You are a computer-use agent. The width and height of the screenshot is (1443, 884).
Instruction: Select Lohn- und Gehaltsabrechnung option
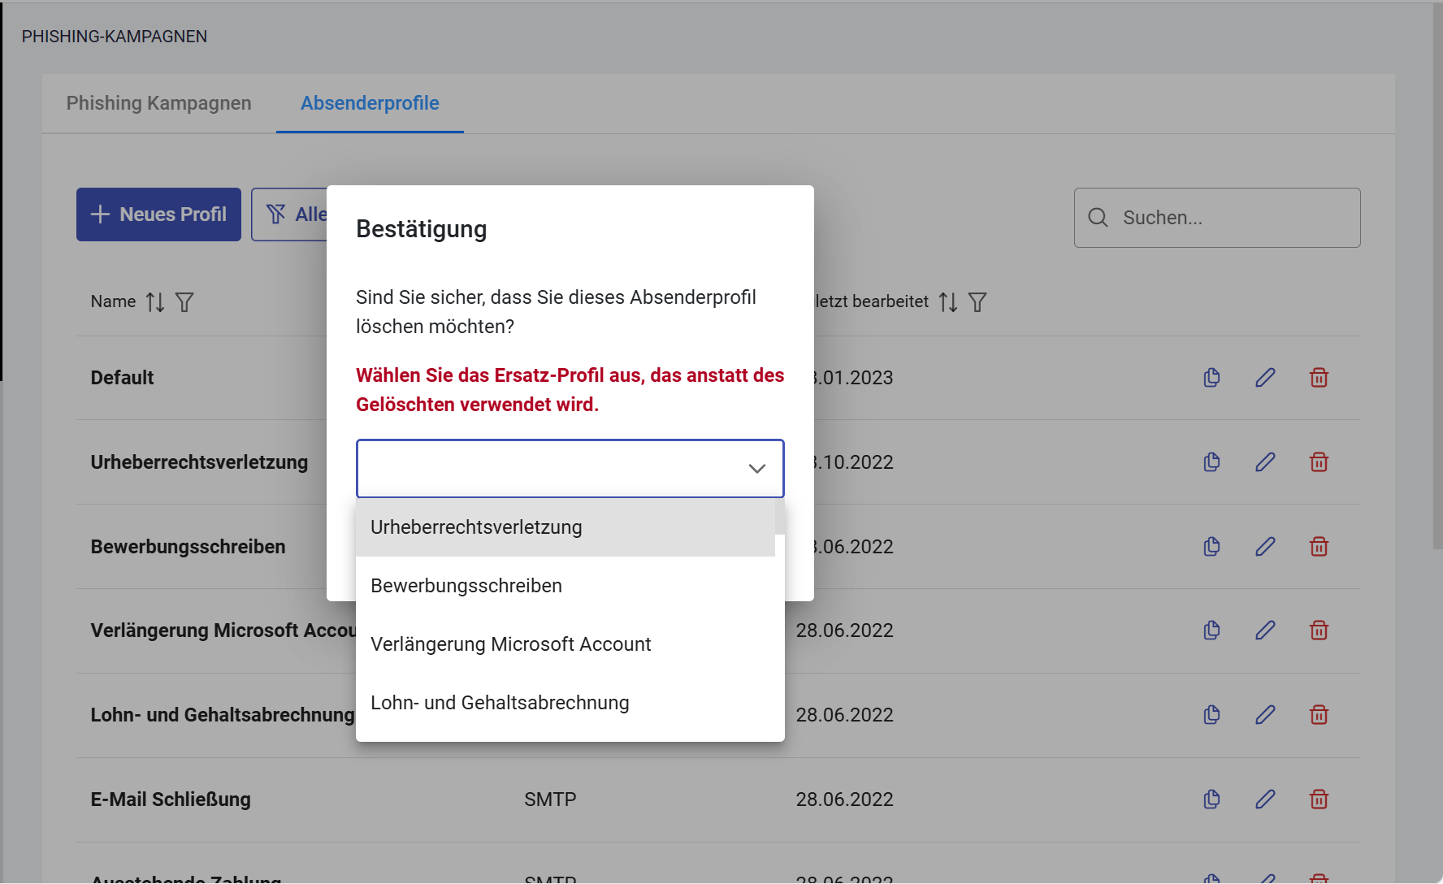pyautogui.click(x=500, y=703)
